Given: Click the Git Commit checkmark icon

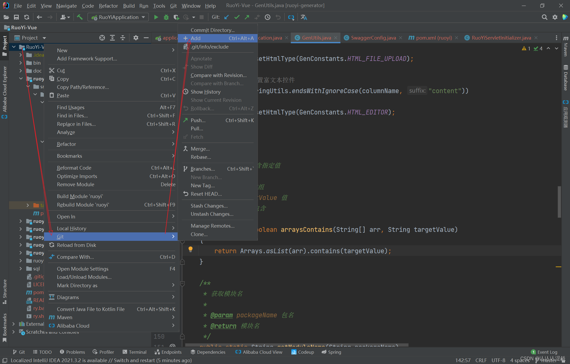Looking at the screenshot, I should pyautogui.click(x=237, y=17).
